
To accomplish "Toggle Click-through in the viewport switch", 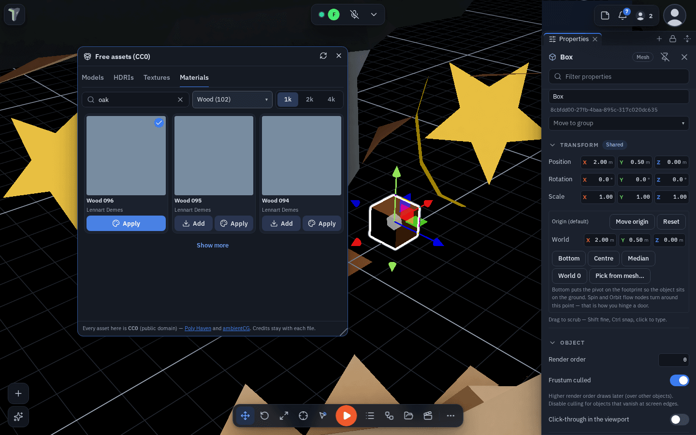I will [x=680, y=420].
